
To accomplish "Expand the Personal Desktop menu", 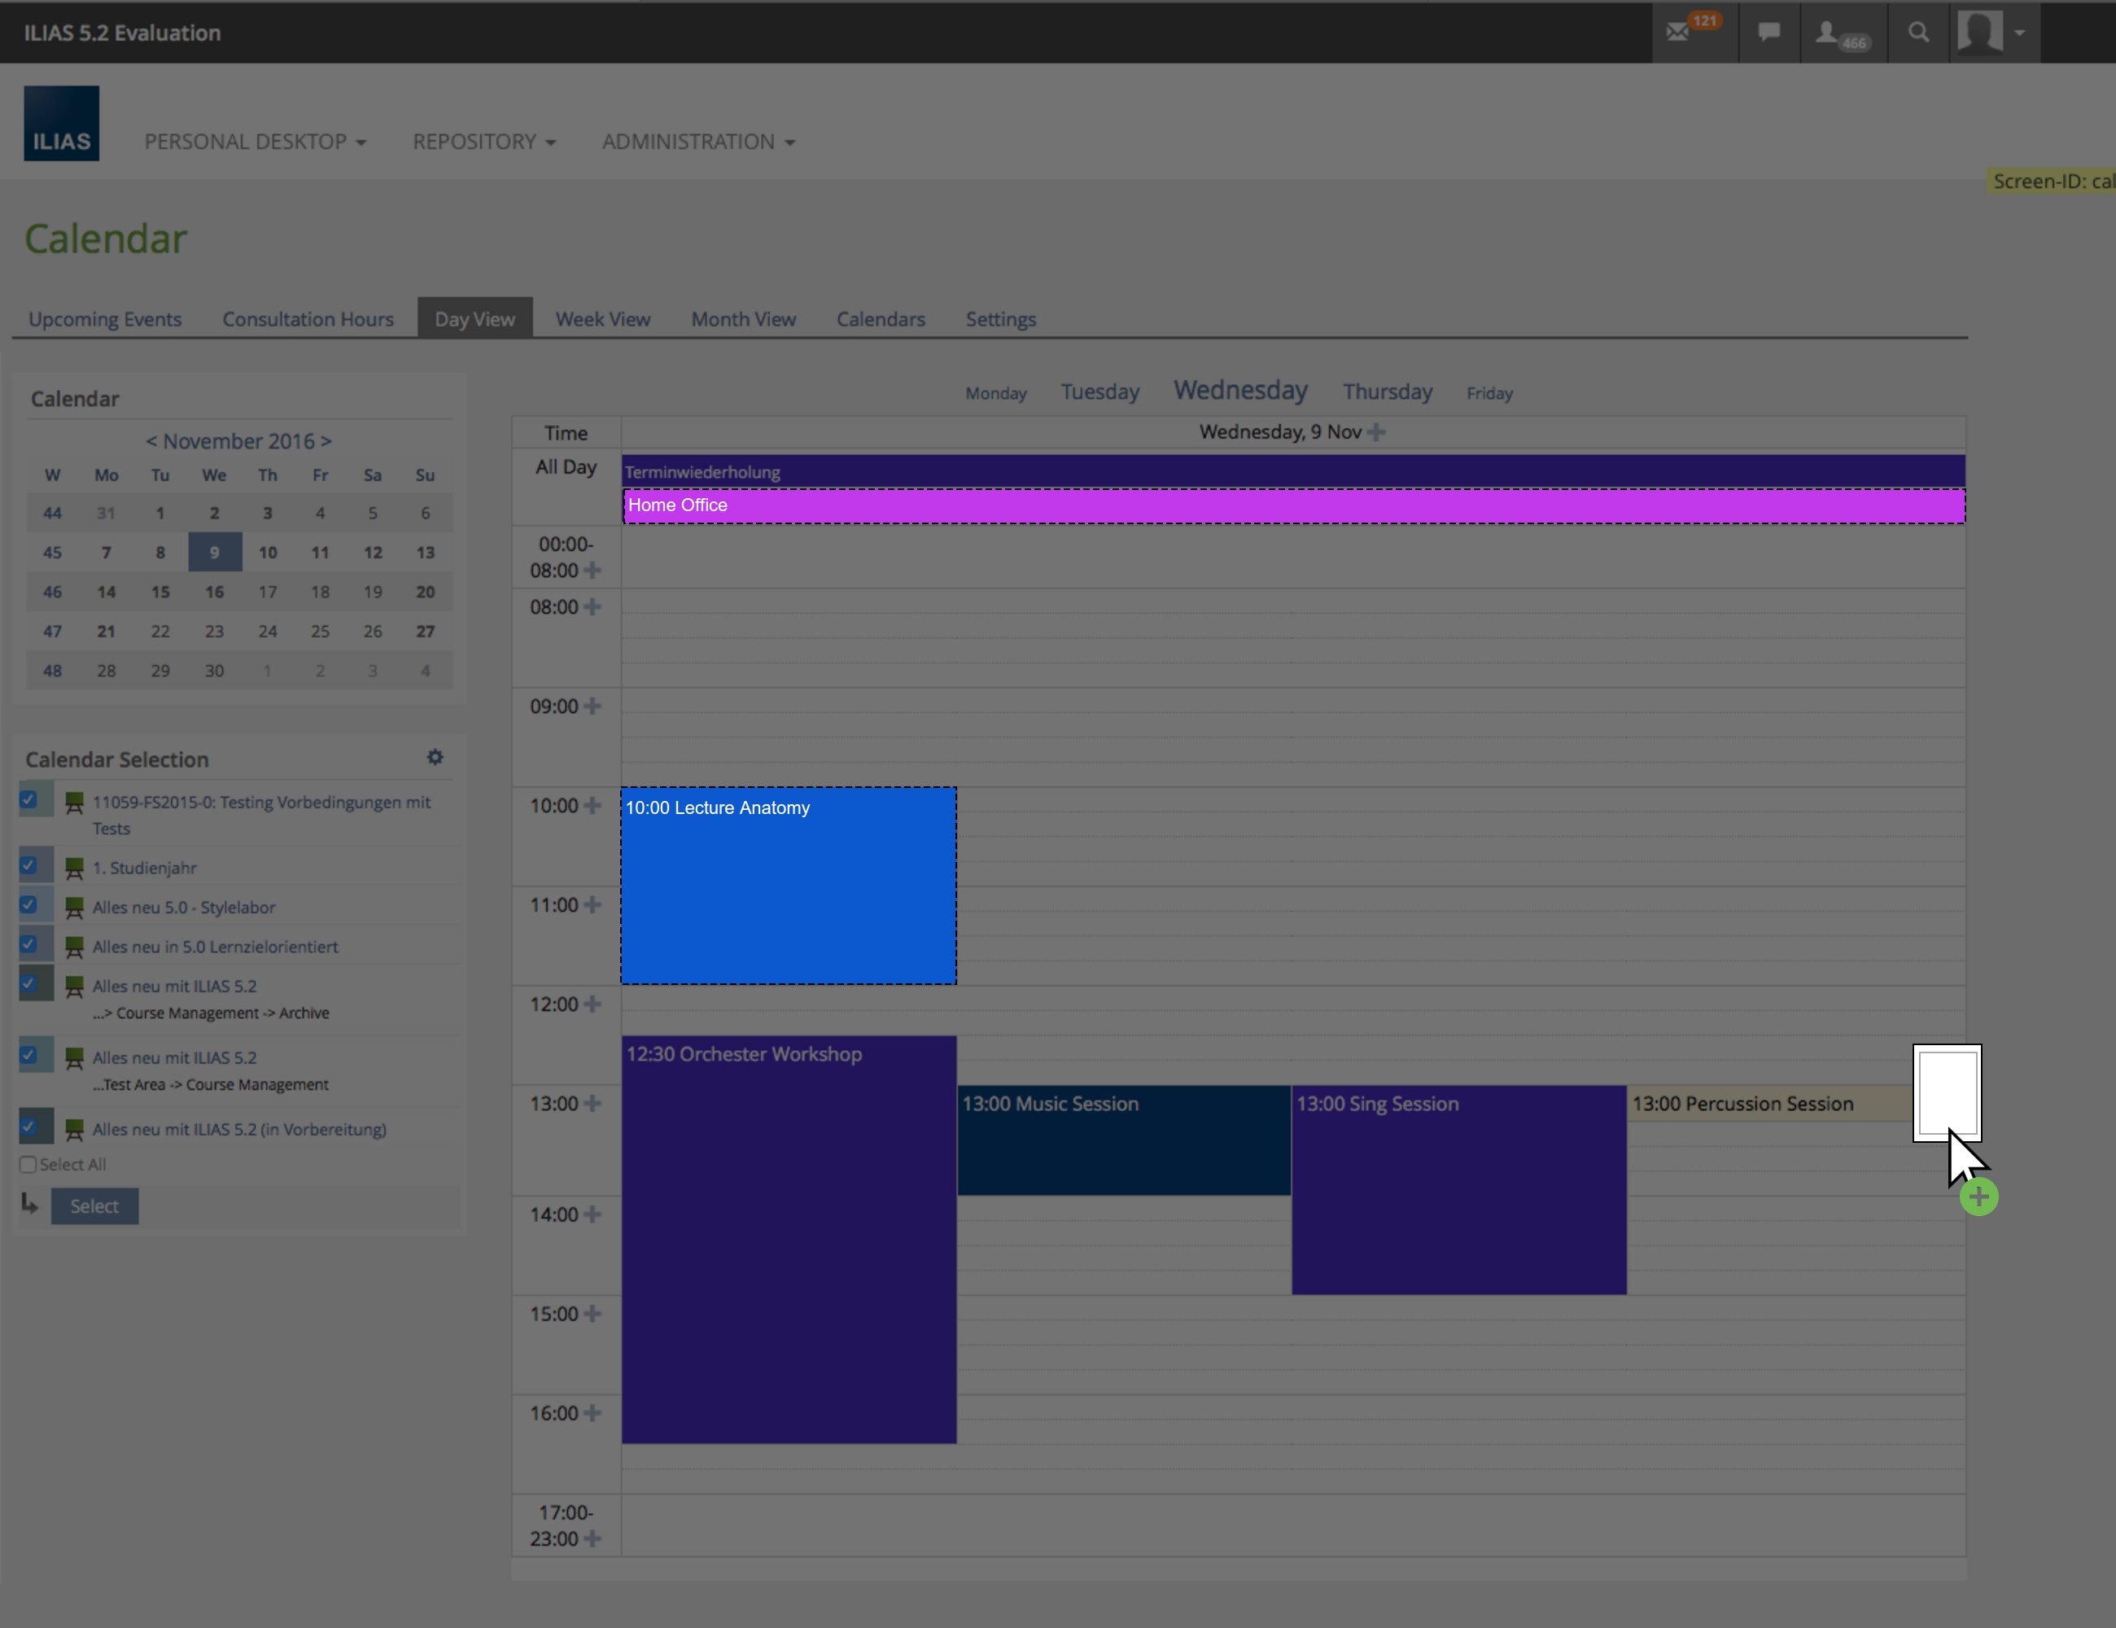I will pyautogui.click(x=255, y=142).
